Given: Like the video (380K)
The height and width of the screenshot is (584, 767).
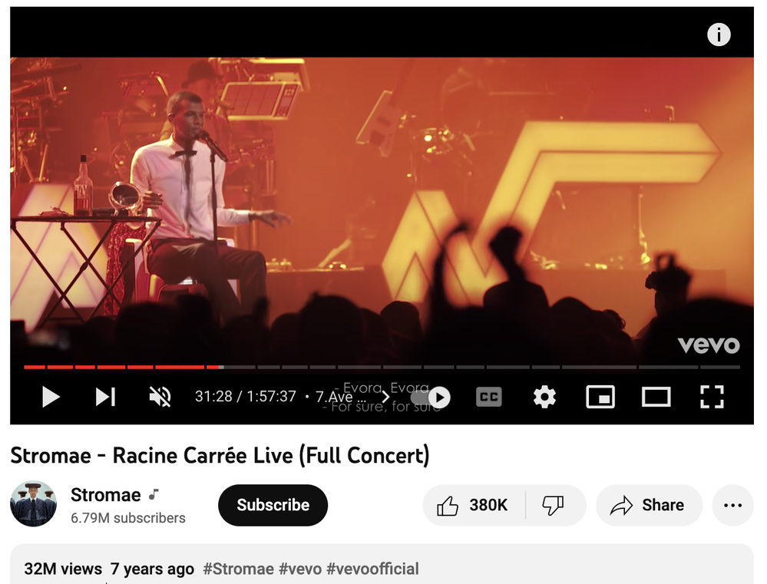Looking at the screenshot, I should [x=474, y=505].
